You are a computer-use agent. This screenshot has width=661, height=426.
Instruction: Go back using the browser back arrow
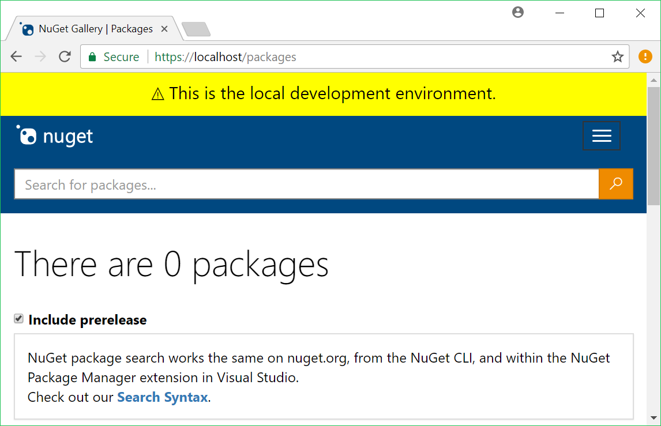pyautogui.click(x=16, y=56)
